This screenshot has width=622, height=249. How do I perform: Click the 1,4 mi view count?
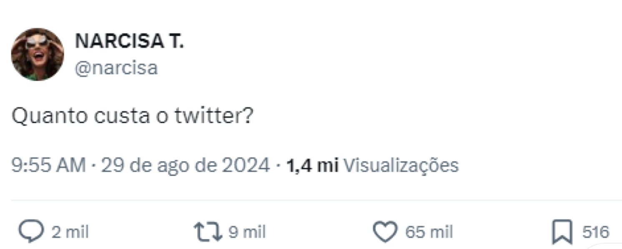pos(312,166)
